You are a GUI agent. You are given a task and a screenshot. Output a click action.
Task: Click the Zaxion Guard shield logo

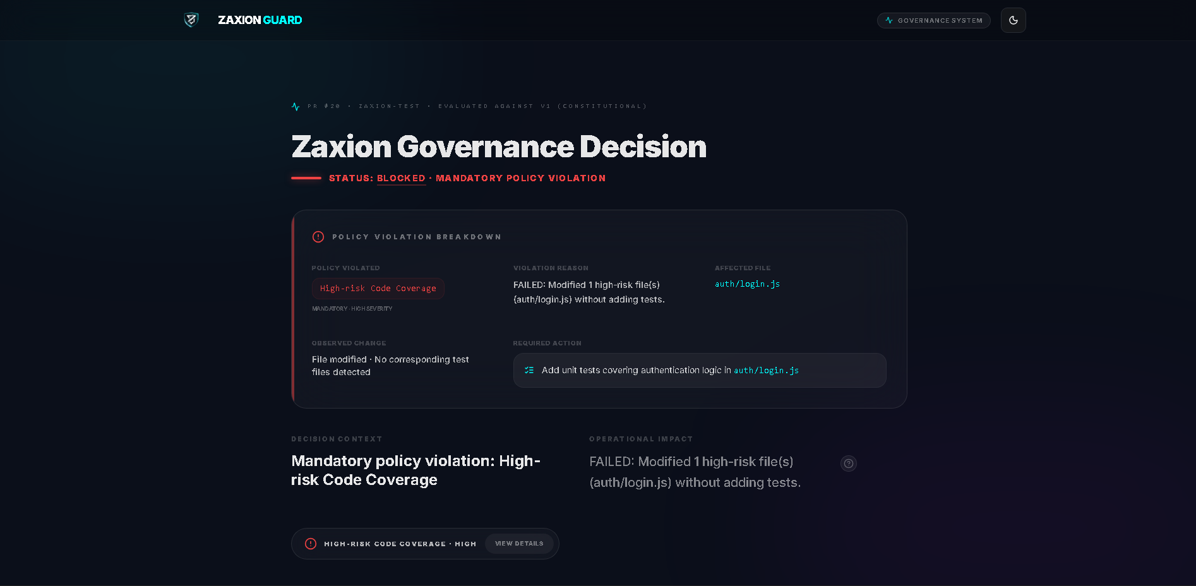click(190, 20)
